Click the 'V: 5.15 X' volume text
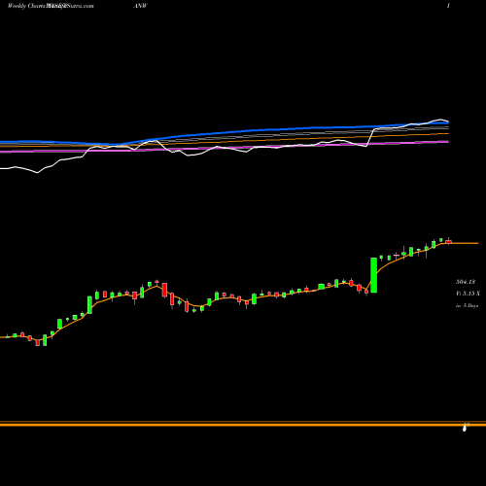This screenshot has width=486, height=486. coord(468,294)
